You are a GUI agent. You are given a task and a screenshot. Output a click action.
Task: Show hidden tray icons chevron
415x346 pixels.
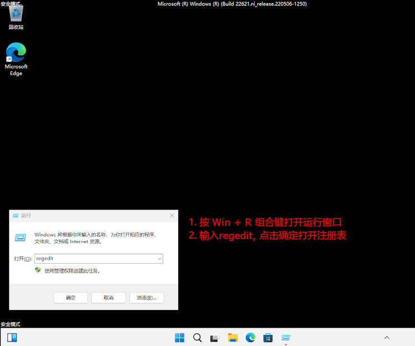click(x=387, y=338)
